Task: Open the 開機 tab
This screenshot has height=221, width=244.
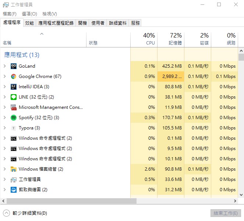Action: [82, 23]
